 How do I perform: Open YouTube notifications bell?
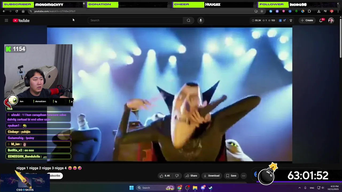(x=321, y=20)
